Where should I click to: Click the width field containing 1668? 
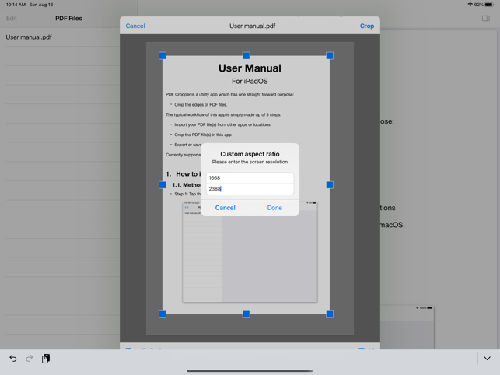coord(250,177)
